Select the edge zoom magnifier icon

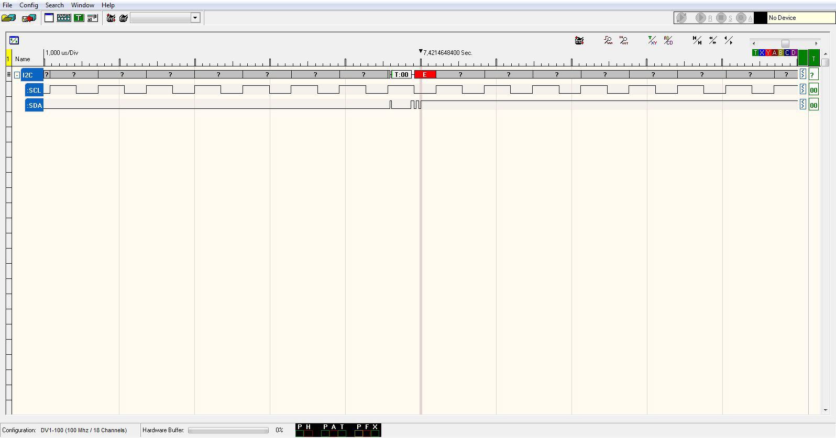coord(608,40)
